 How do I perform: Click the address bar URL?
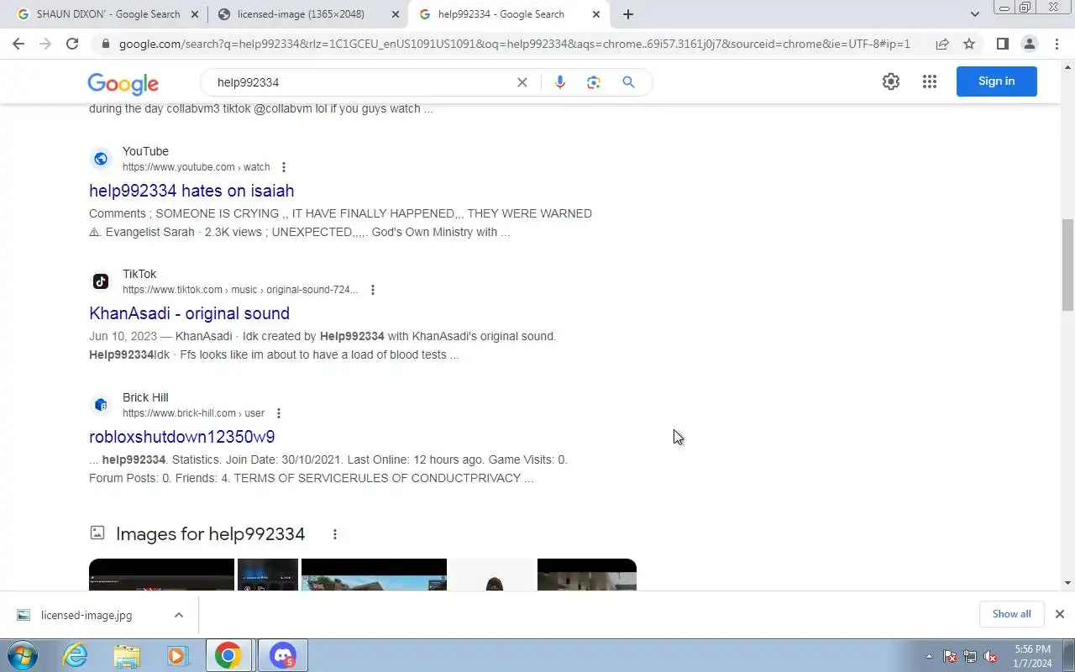(x=514, y=44)
